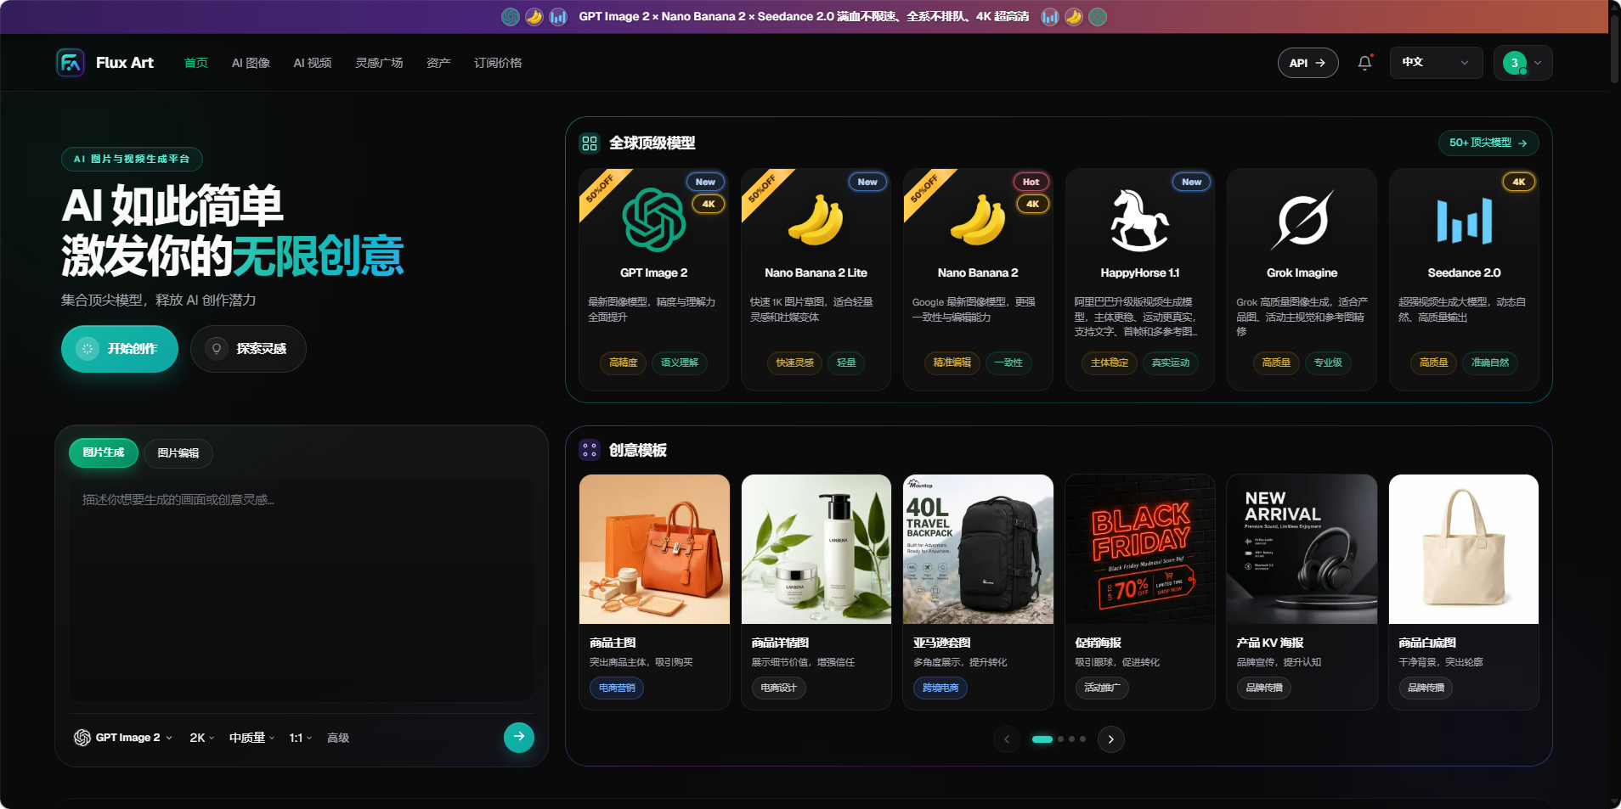Screen dimensions: 1621x809
Task: Click the 4K badge on Nano Banana 2
Action: pyautogui.click(x=1032, y=204)
